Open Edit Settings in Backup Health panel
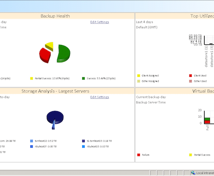This screenshot has height=176, width=214. click(x=99, y=22)
